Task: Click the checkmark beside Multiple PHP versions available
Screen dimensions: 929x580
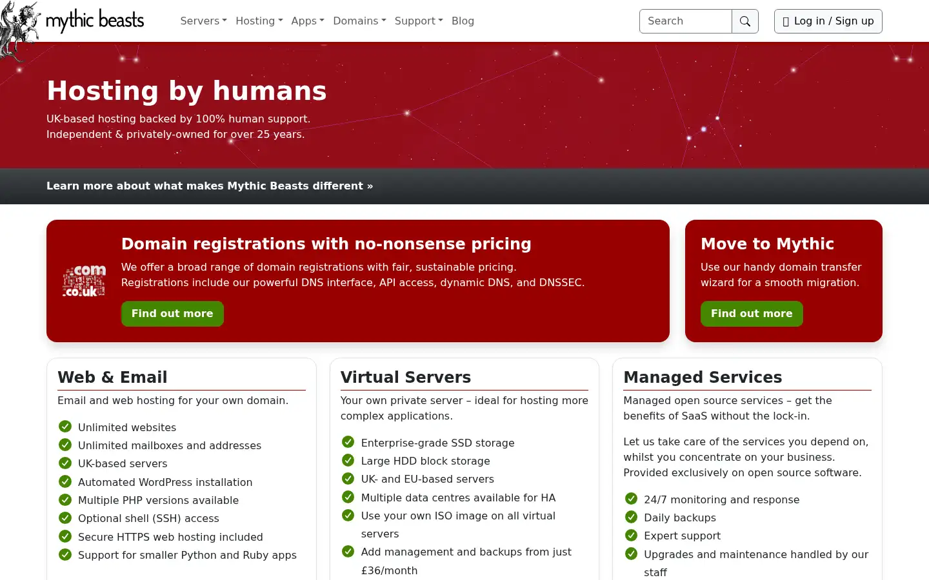Action: pos(65,499)
